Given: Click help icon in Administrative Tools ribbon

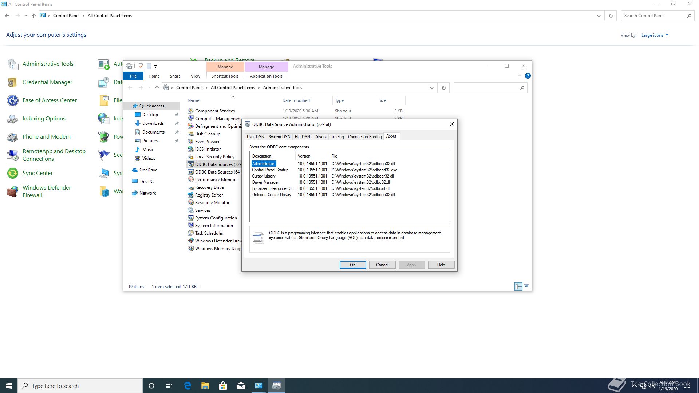Looking at the screenshot, I should tap(528, 76).
